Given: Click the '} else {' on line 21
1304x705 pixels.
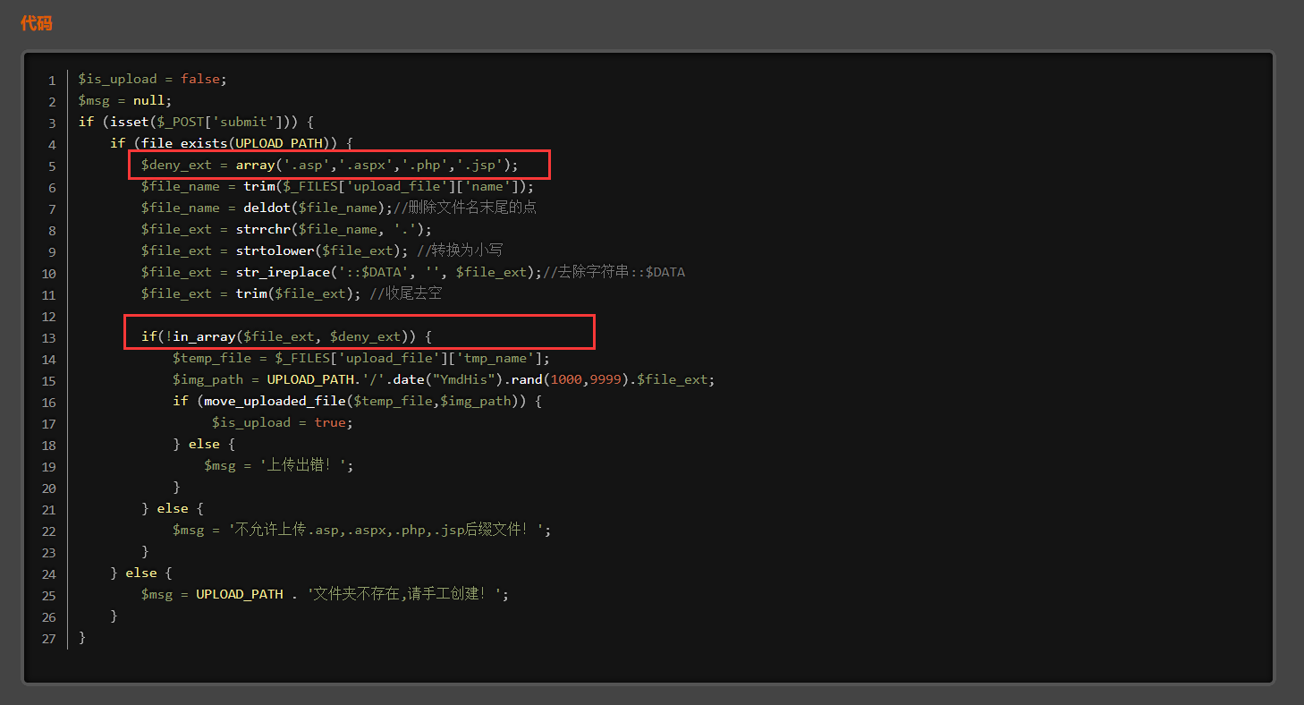Looking at the screenshot, I should 173,508.
